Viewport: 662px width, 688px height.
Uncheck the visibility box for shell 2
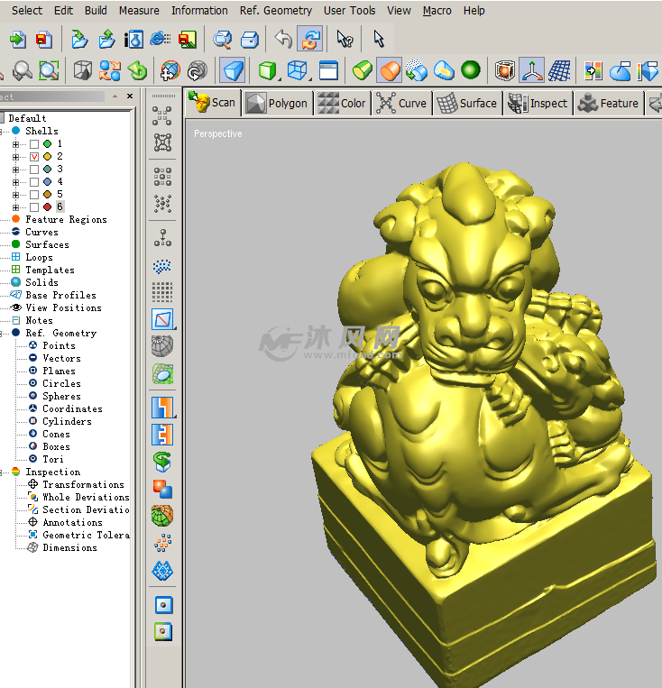click(x=34, y=157)
